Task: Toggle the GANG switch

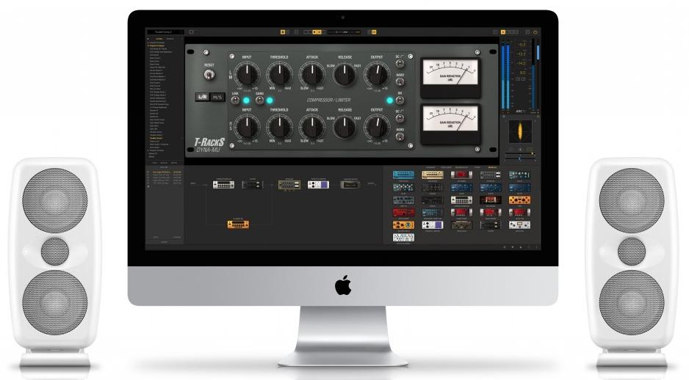Action: (x=260, y=101)
